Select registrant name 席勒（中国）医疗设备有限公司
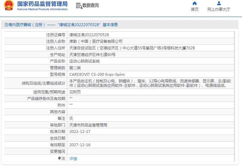The height and width of the screenshot is (166, 242). [x=96, y=41]
